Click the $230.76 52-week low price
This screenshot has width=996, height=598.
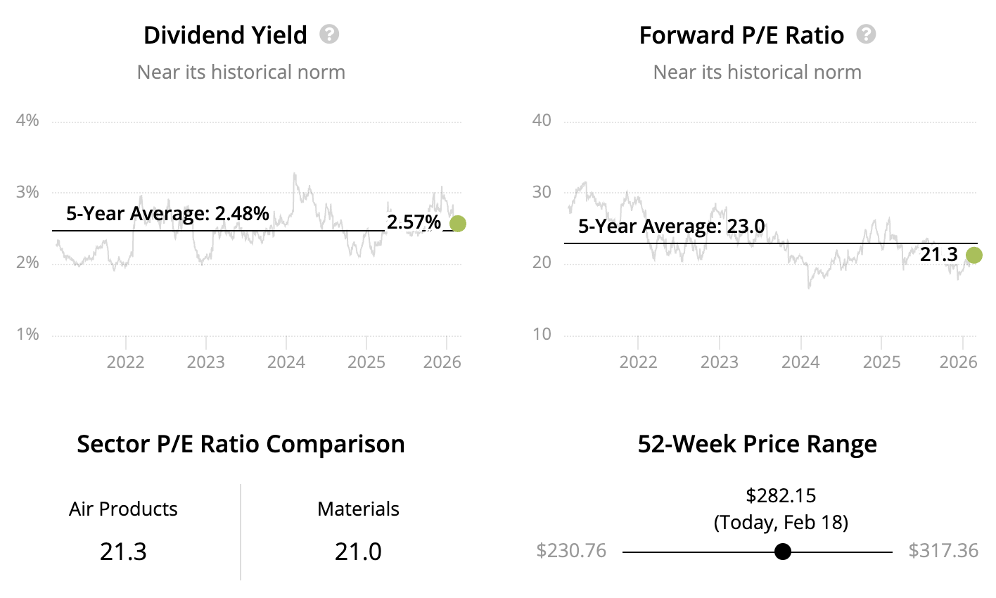(571, 550)
